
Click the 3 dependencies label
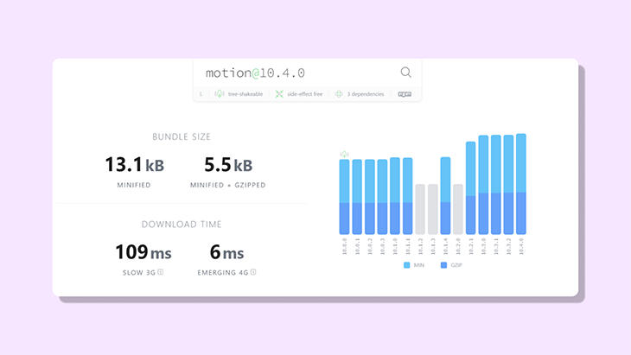366,94
